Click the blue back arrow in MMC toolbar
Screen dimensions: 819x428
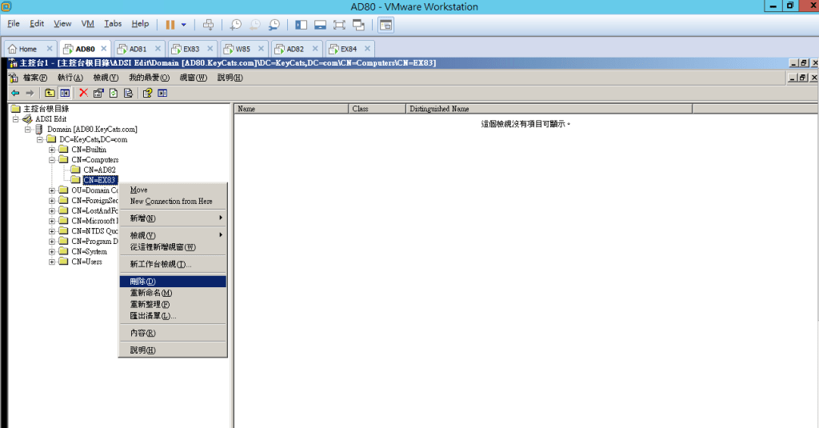pyautogui.click(x=15, y=93)
